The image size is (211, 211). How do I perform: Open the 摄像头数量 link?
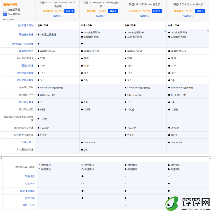click(28, 66)
